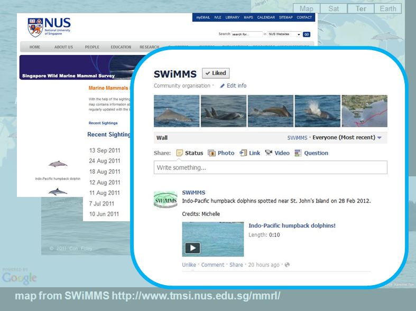The image size is (416, 311).
Task: Open second photo of two dorsal fins
Action: (x=224, y=111)
